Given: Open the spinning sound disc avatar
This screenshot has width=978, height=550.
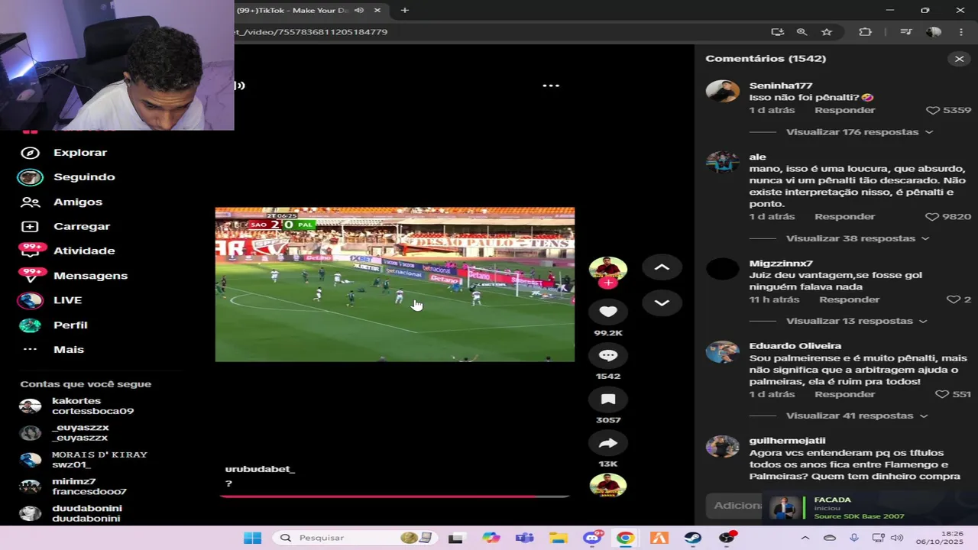Looking at the screenshot, I should 608,486.
